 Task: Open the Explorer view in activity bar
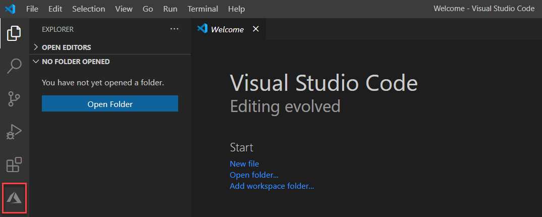(14, 33)
